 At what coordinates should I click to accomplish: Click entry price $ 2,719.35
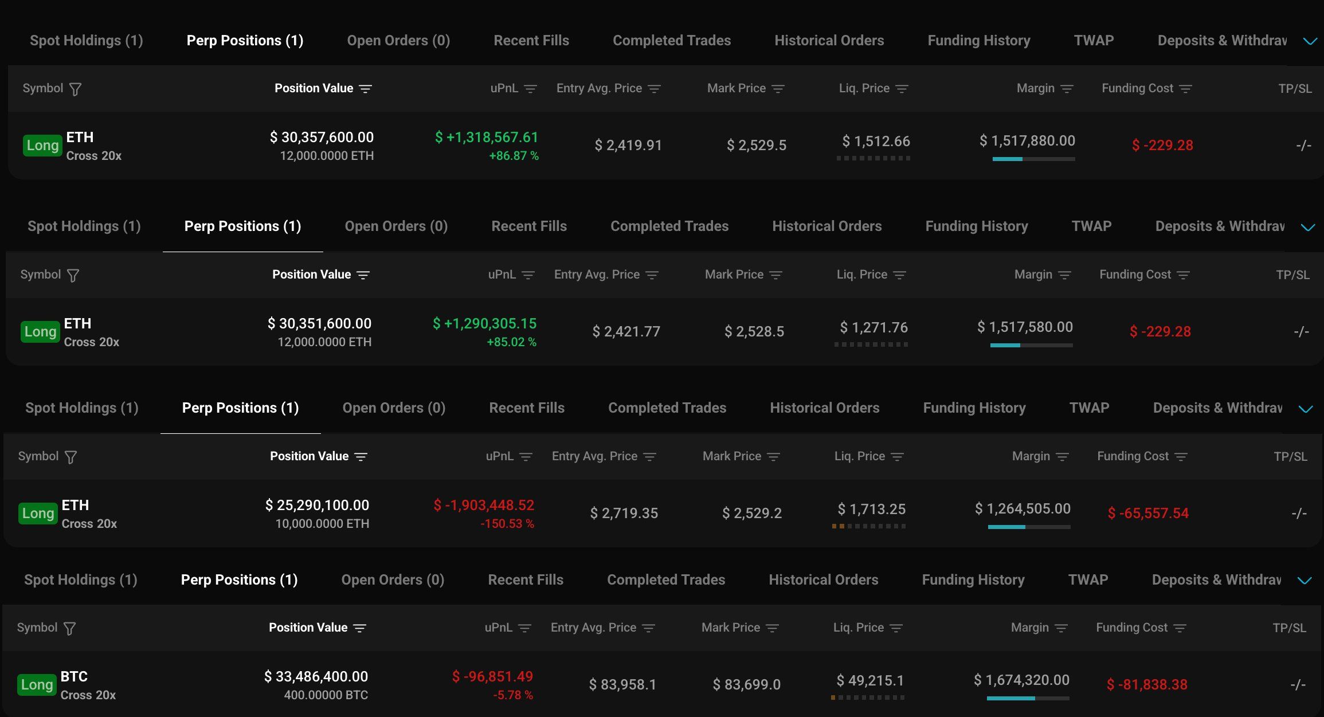click(x=624, y=513)
